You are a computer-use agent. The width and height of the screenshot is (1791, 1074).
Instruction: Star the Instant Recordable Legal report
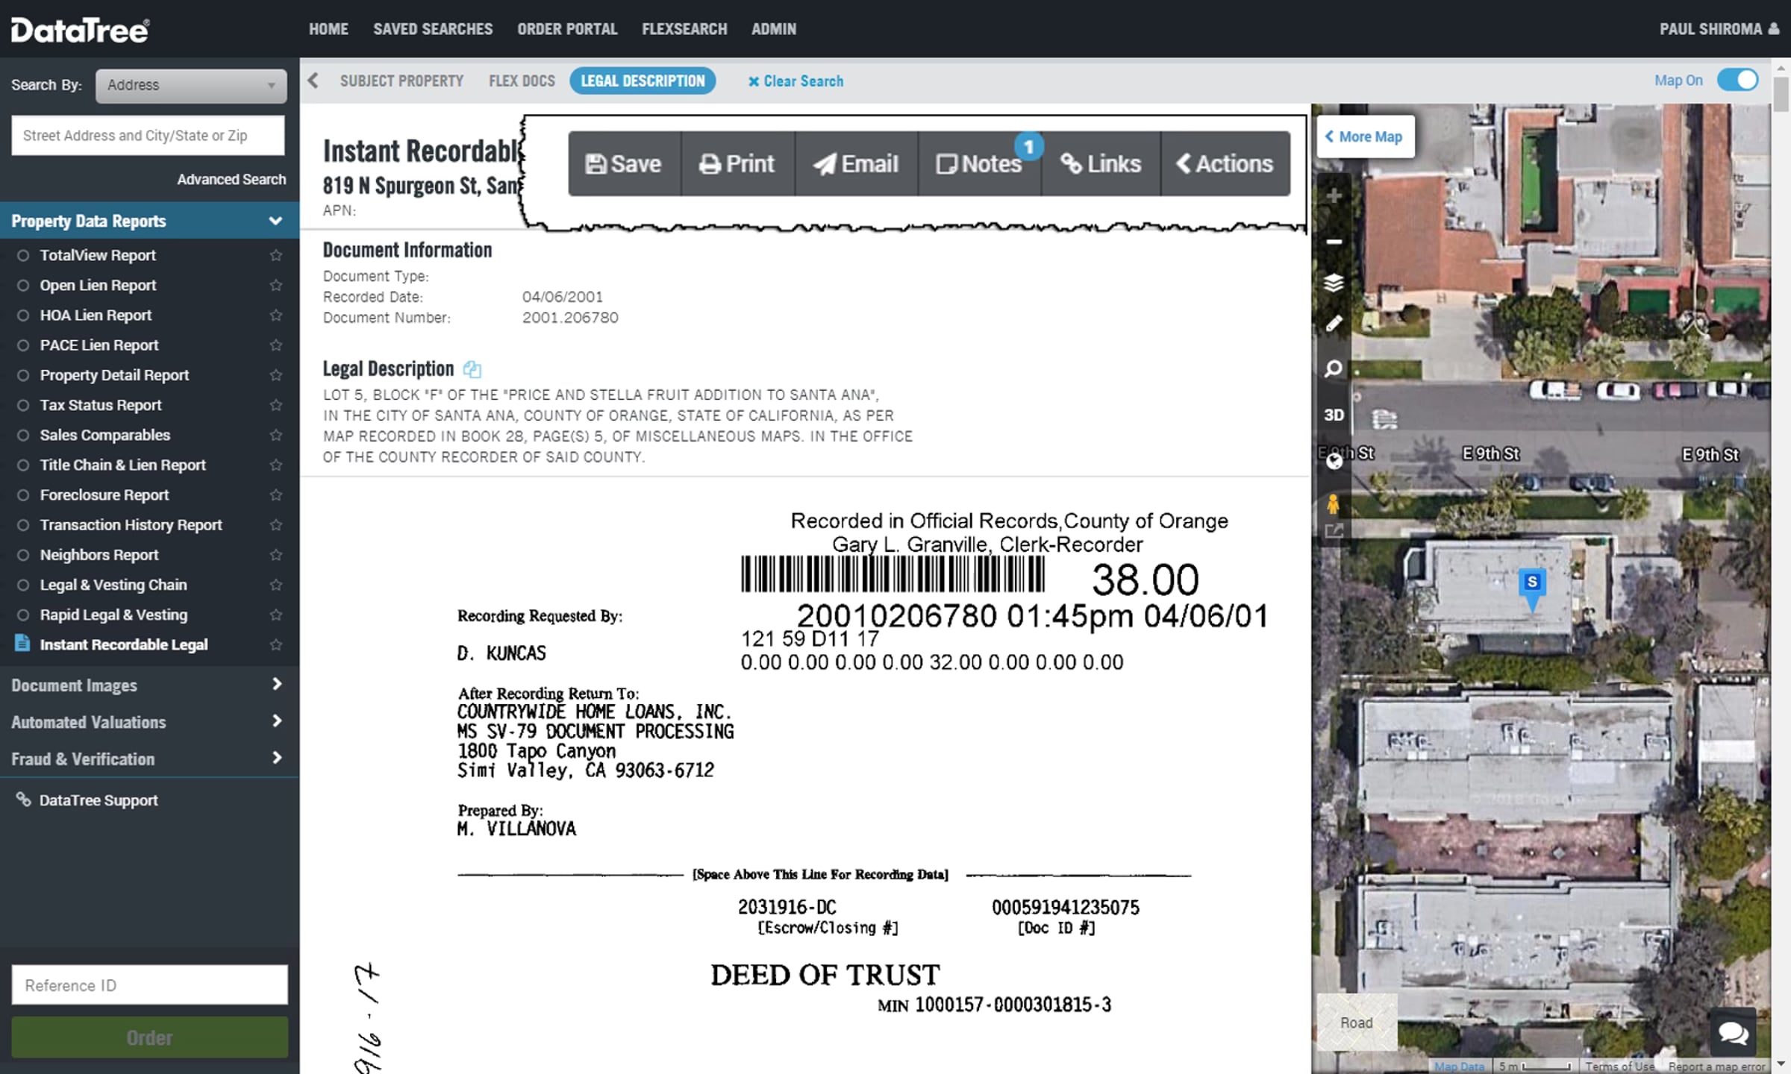tap(276, 644)
